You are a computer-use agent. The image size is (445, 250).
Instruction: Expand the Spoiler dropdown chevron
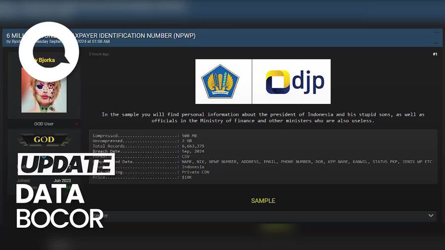431,216
